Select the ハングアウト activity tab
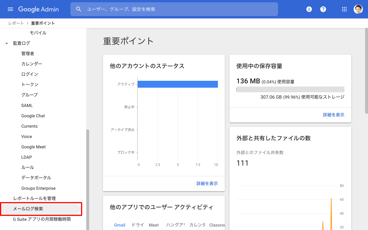 (x=175, y=225)
